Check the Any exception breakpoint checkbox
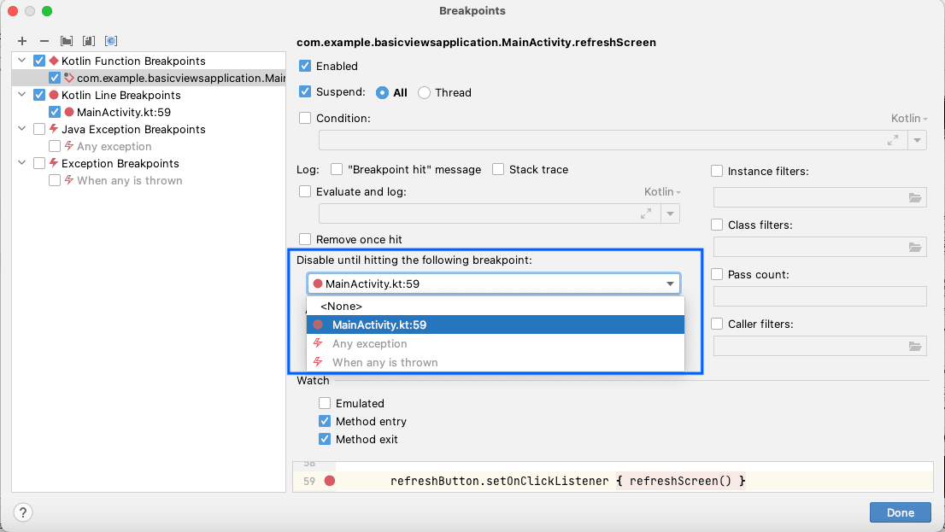 coord(54,146)
